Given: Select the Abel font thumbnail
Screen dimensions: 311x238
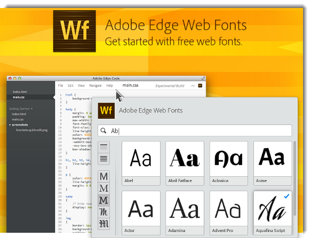Looking at the screenshot, I should tap(141, 163).
